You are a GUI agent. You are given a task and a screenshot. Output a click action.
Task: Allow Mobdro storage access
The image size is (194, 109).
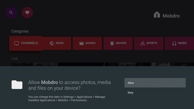(x=155, y=83)
